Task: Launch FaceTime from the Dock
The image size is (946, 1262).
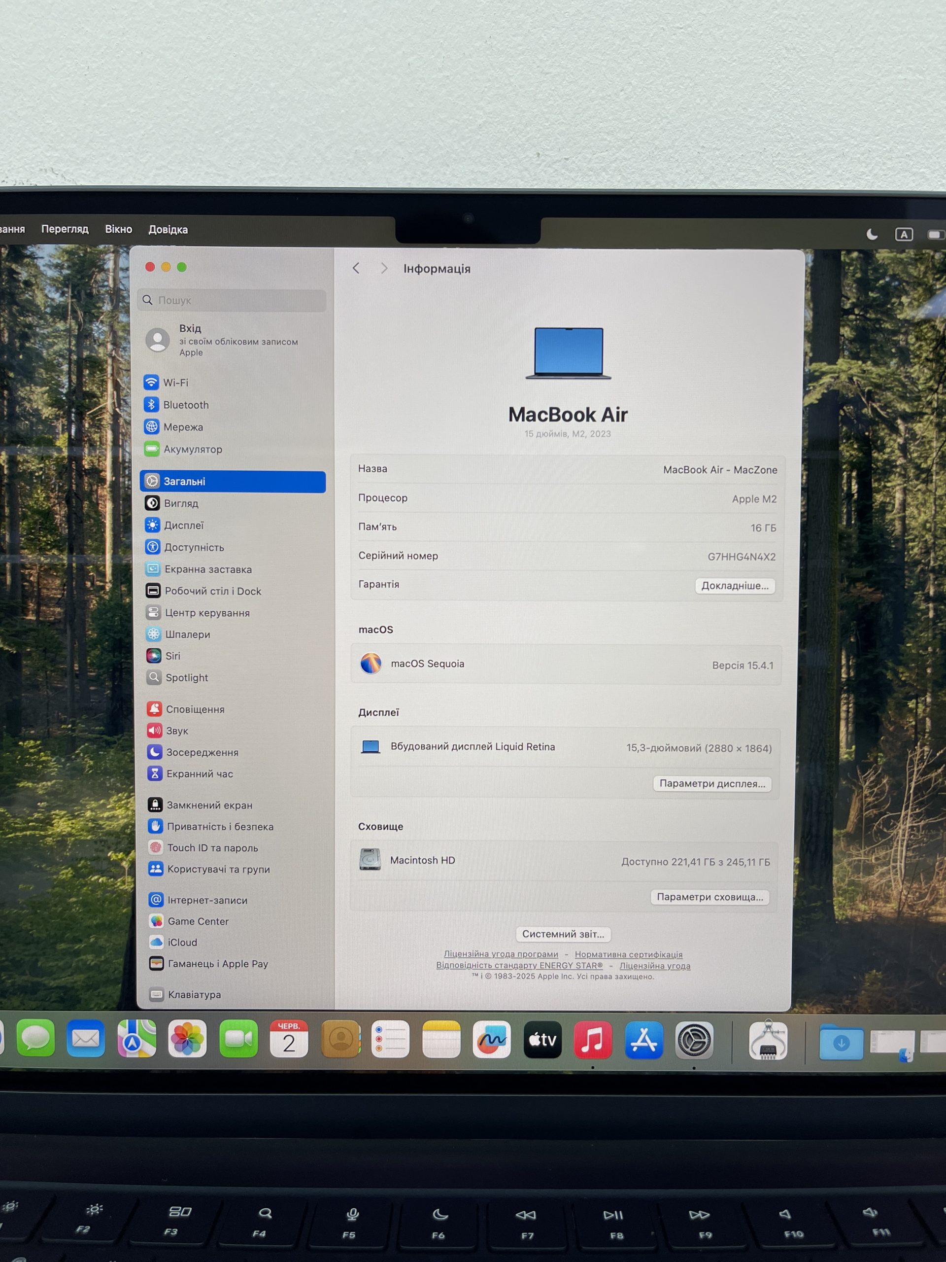Action: coord(238,1039)
